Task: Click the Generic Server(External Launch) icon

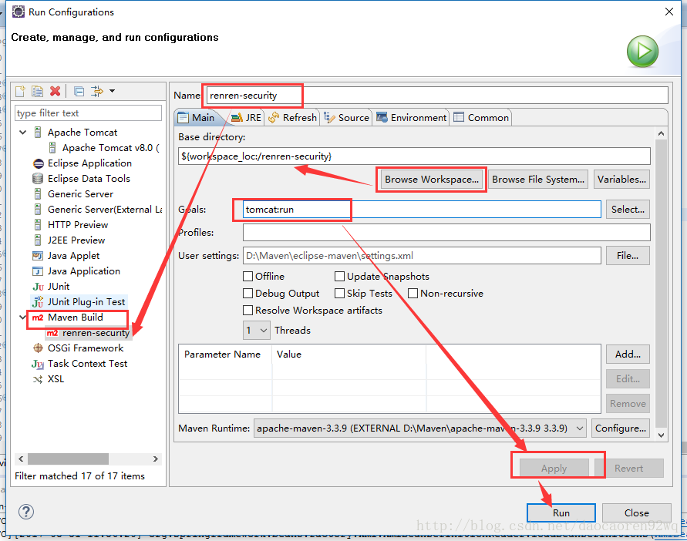Action: (38, 210)
